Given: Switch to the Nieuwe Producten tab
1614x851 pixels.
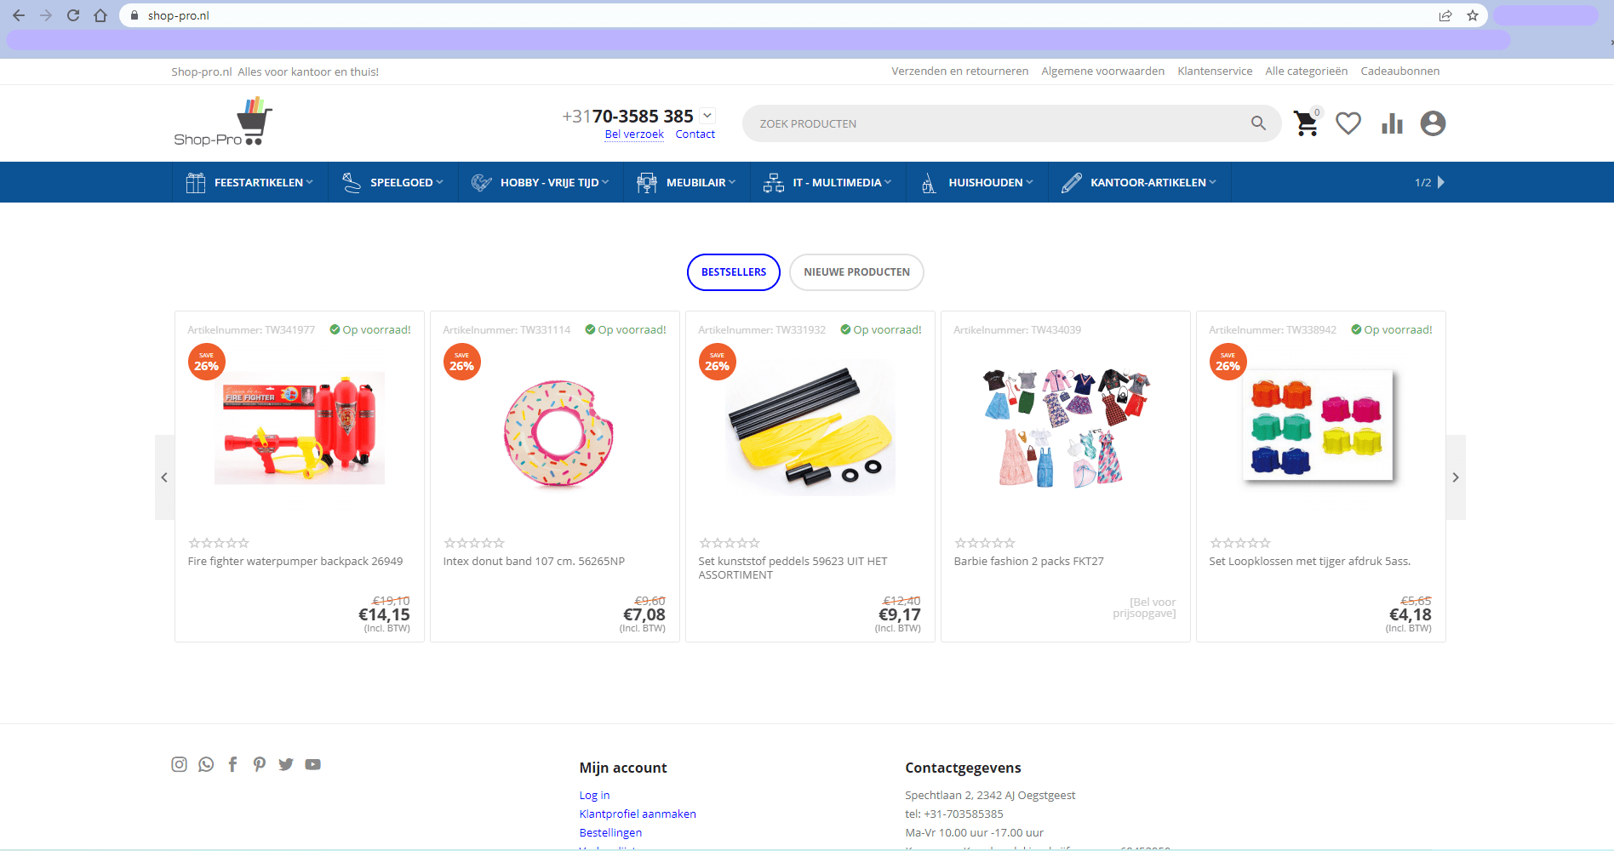Looking at the screenshot, I should [856, 272].
